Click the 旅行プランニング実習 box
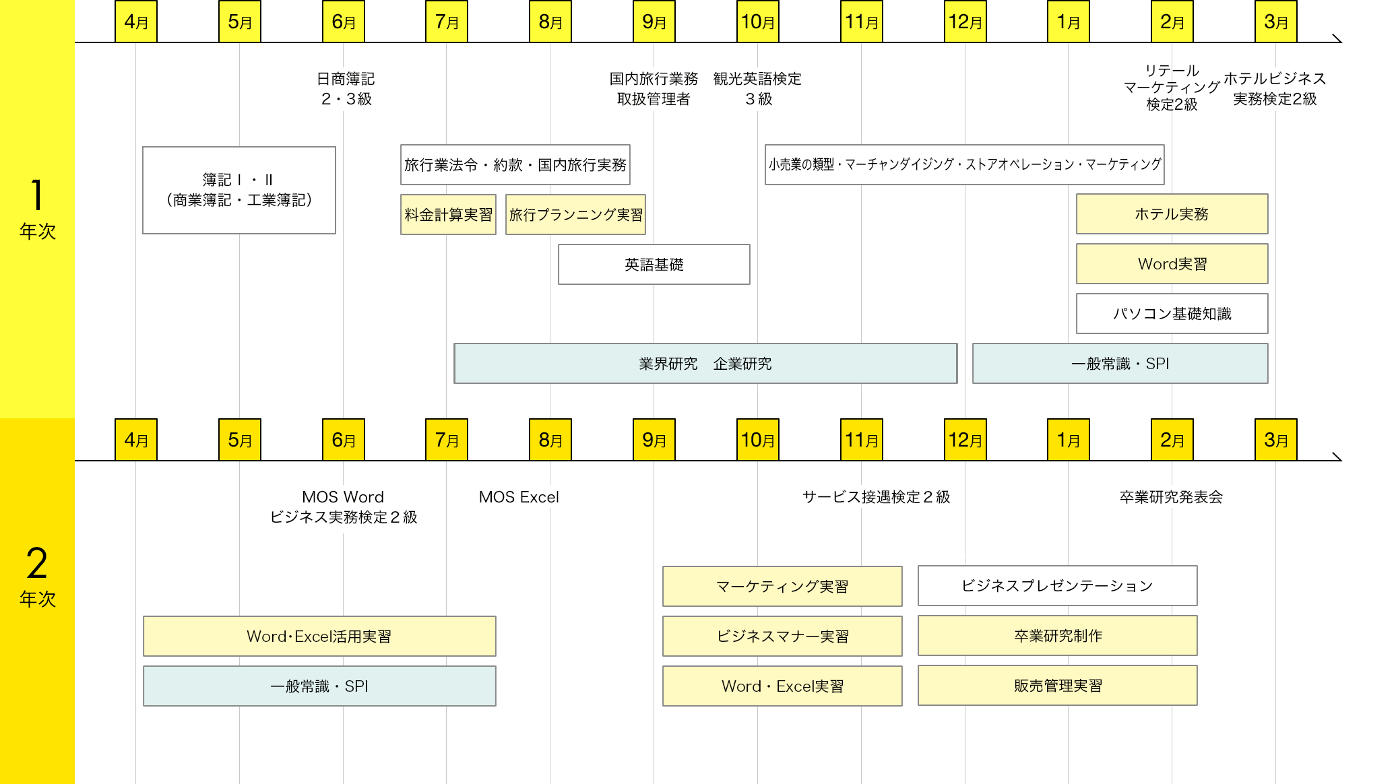 575,214
